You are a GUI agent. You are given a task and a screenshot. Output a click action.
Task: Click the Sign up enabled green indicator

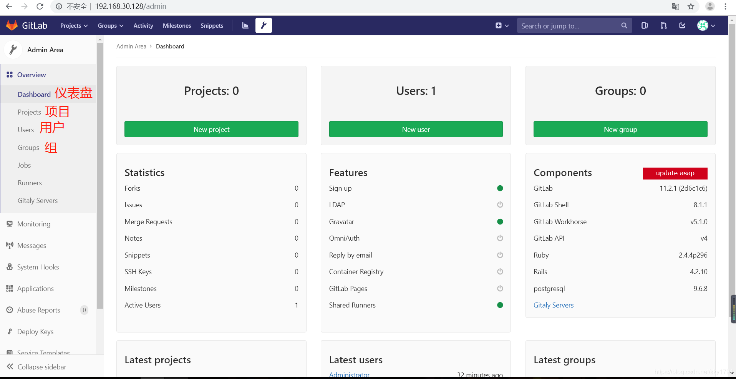click(x=500, y=188)
